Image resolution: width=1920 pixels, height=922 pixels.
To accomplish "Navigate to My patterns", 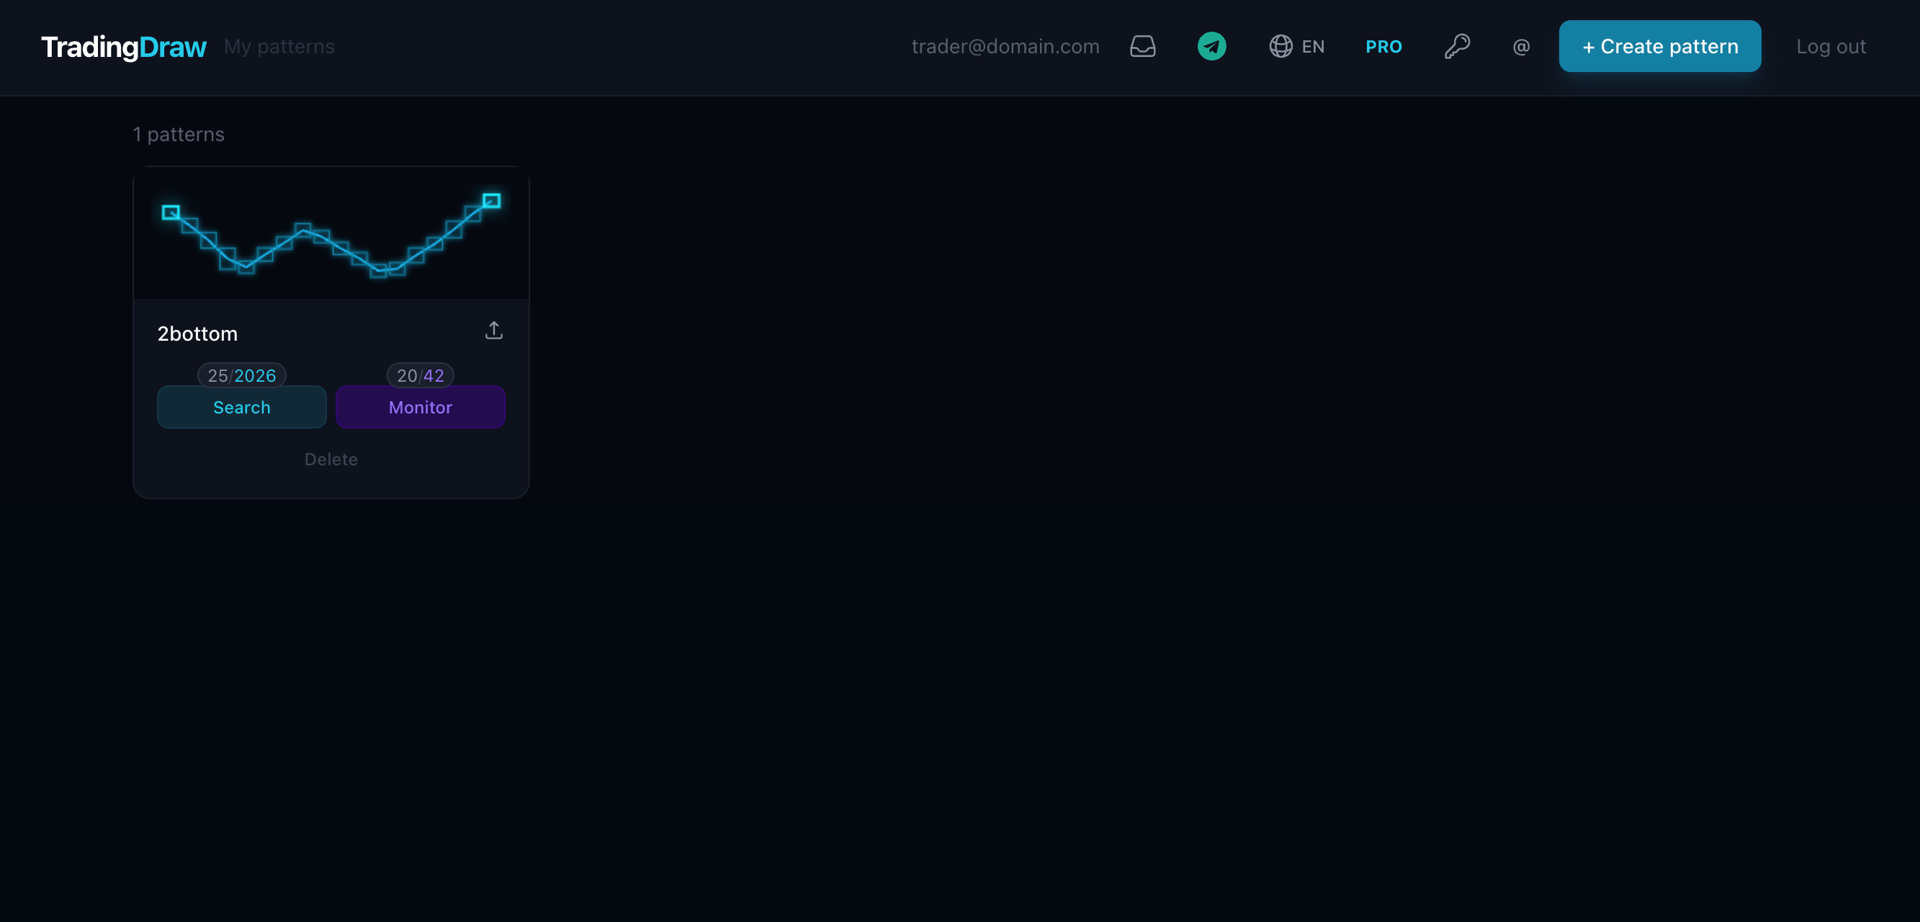I will click(x=279, y=46).
